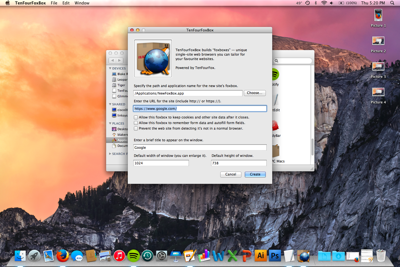Expand the SEARCH FOR section in Finder sidebar
The image size is (400, 267).
click(x=110, y=154)
